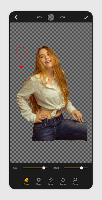Toggle the transparent checkered background circle
102x200 pixels.
pyautogui.click(x=51, y=17)
